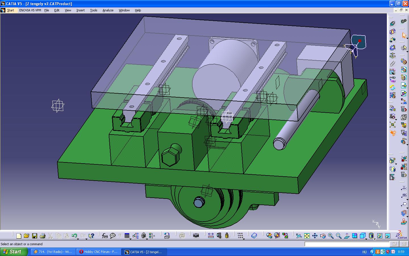Click the Zoom In magnifier icon
Screen dimensions: 409x256
point(331,236)
